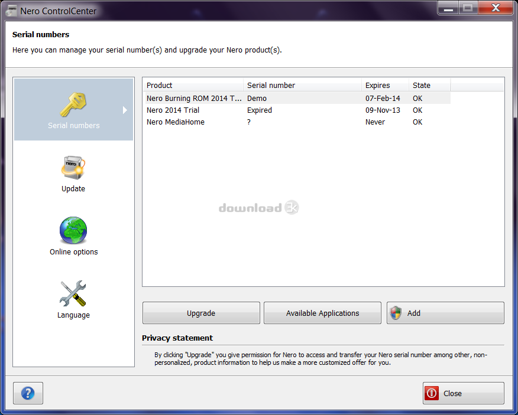
Task: Click the arrow beside Serial numbers
Action: pyautogui.click(x=125, y=110)
